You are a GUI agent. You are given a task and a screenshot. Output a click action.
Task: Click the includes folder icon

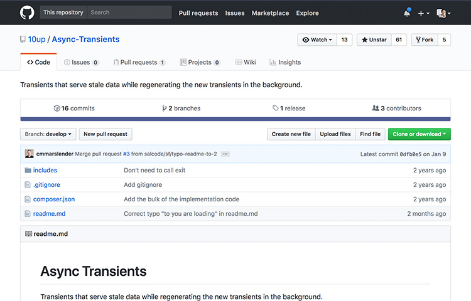tap(28, 170)
